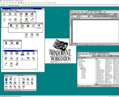Click the VMware orange stop button
Image resolution: width=119 pixels, height=97 pixels.
click(21, 3)
